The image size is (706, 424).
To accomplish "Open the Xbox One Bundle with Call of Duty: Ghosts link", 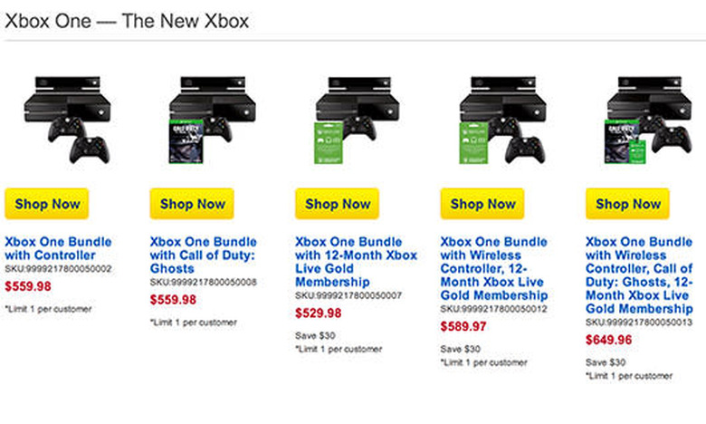I will pyautogui.click(x=203, y=255).
